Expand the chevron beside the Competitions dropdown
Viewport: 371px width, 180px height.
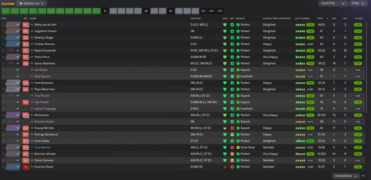click(363, 176)
